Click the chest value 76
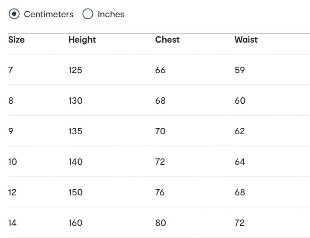The height and width of the screenshot is (238, 310). click(160, 192)
